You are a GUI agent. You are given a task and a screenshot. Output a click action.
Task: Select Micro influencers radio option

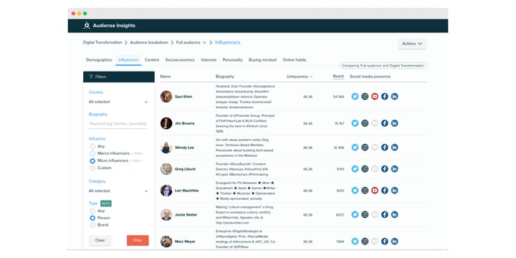[x=92, y=161]
